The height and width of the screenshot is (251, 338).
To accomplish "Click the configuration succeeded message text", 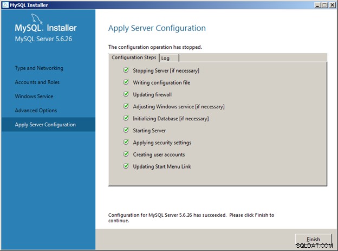I will pos(191,218).
